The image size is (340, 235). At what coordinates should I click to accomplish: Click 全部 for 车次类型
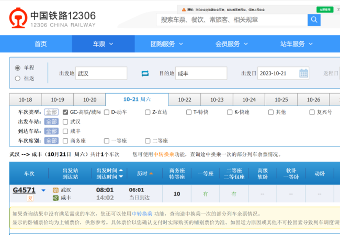click(51, 112)
